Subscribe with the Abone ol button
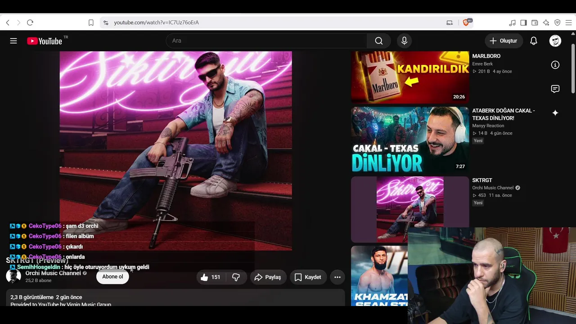The width and height of the screenshot is (576, 324). click(112, 277)
